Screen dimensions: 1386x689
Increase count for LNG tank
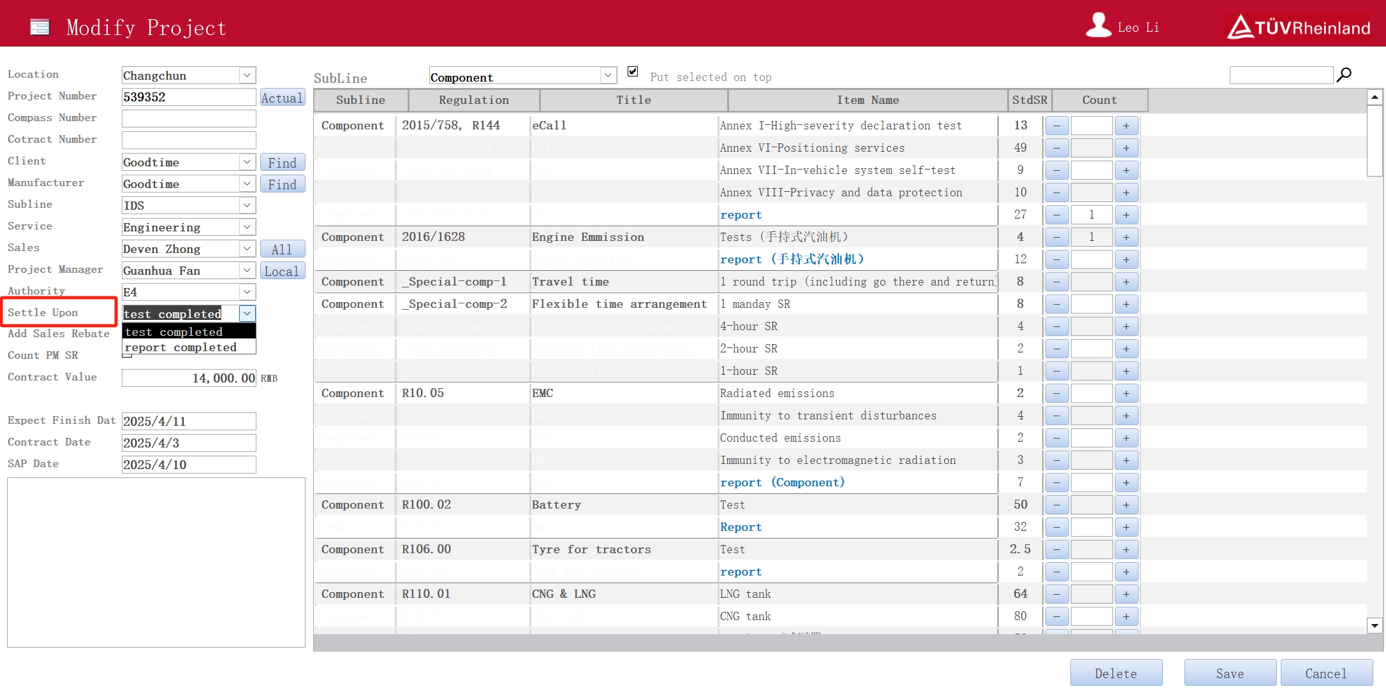[x=1126, y=594]
